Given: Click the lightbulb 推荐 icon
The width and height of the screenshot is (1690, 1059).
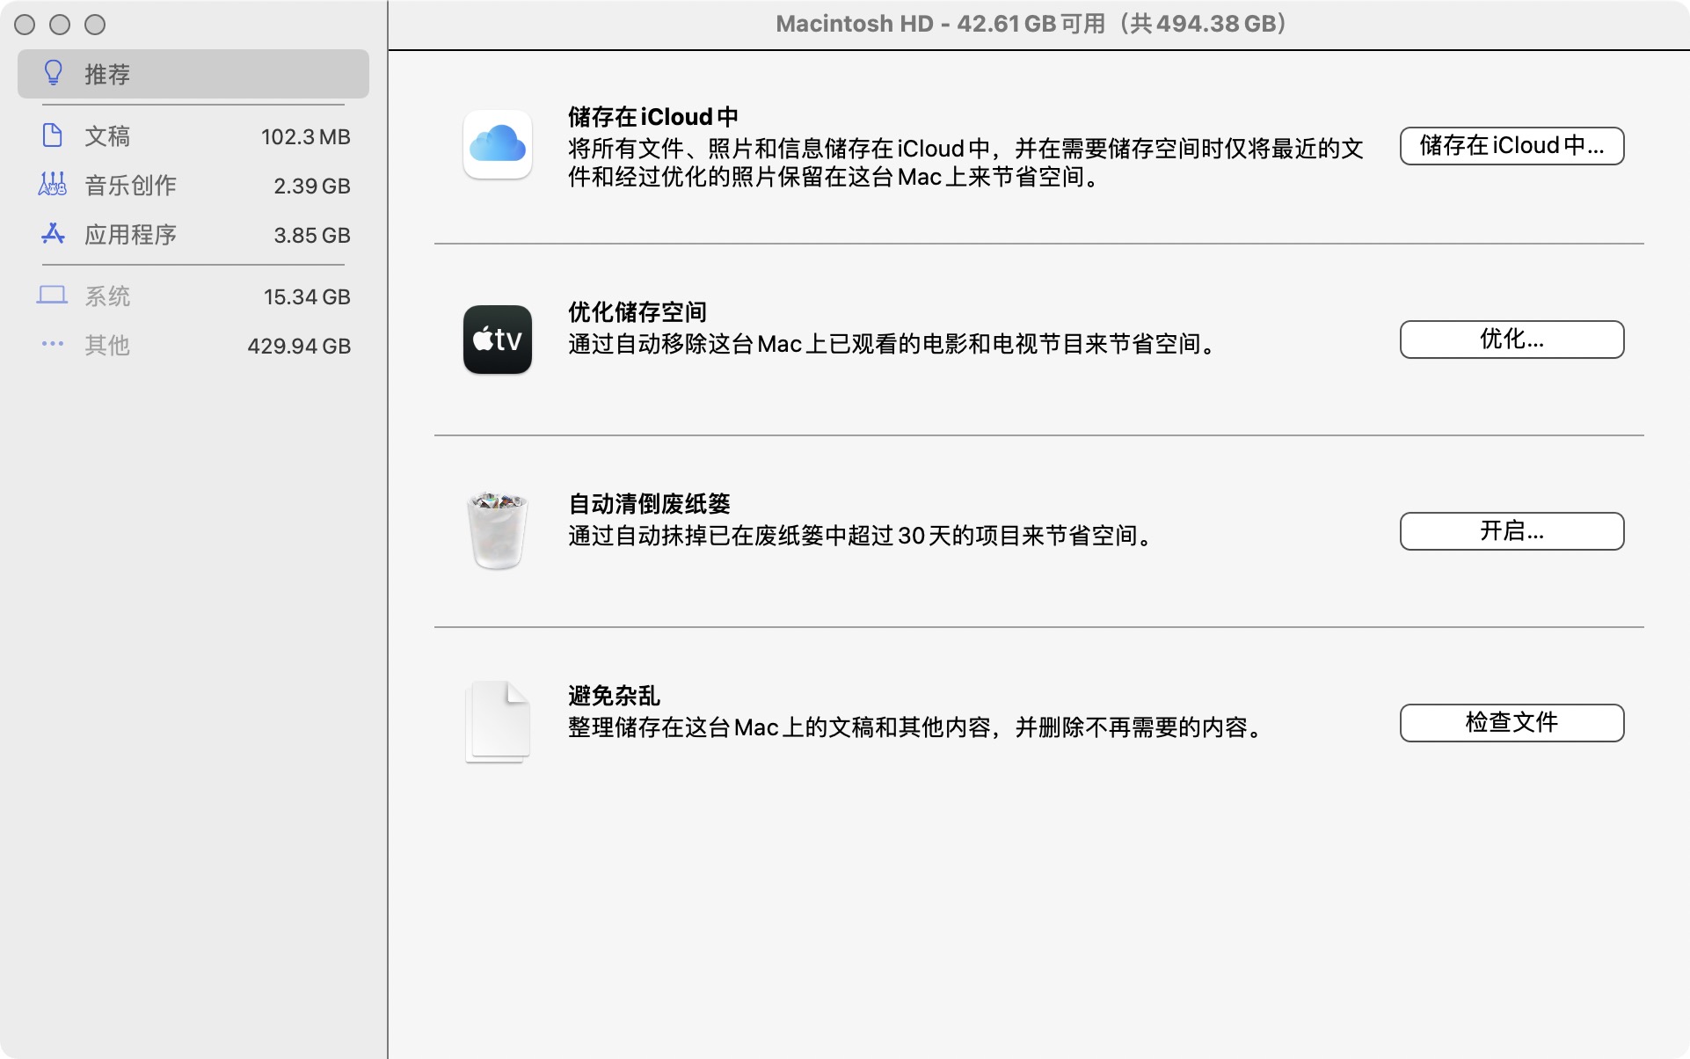Looking at the screenshot, I should (x=53, y=73).
